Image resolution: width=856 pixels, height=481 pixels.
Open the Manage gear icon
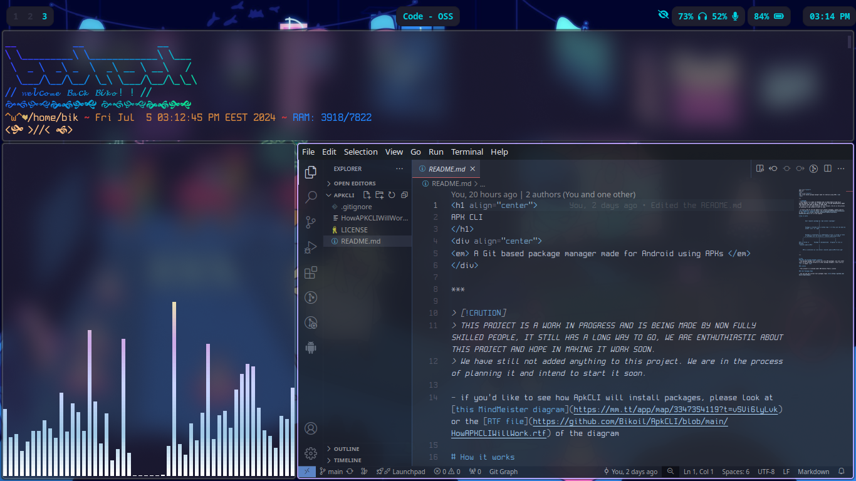[x=310, y=453]
